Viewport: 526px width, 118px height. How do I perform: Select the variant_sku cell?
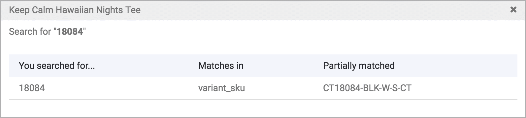coord(221,88)
